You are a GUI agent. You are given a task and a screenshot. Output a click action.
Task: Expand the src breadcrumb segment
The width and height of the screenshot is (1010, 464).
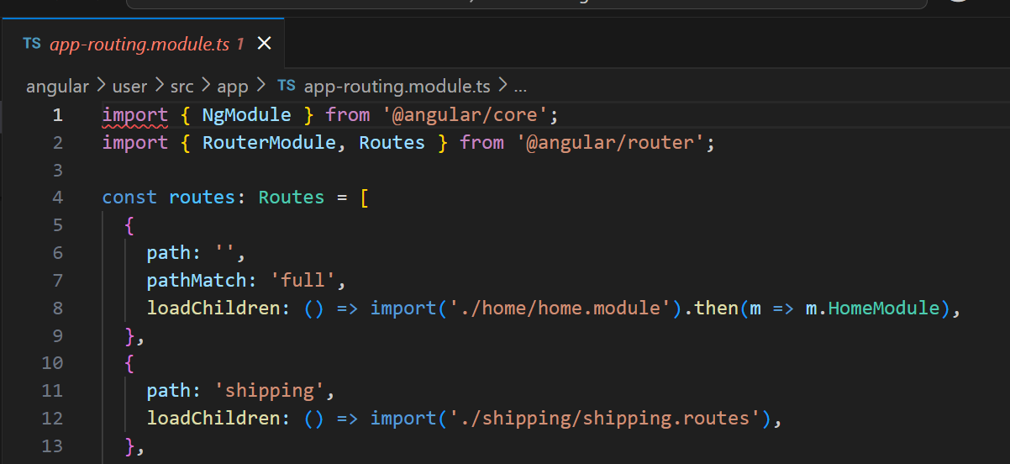182,86
